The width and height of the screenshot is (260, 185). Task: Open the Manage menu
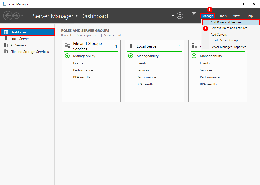click(x=208, y=16)
